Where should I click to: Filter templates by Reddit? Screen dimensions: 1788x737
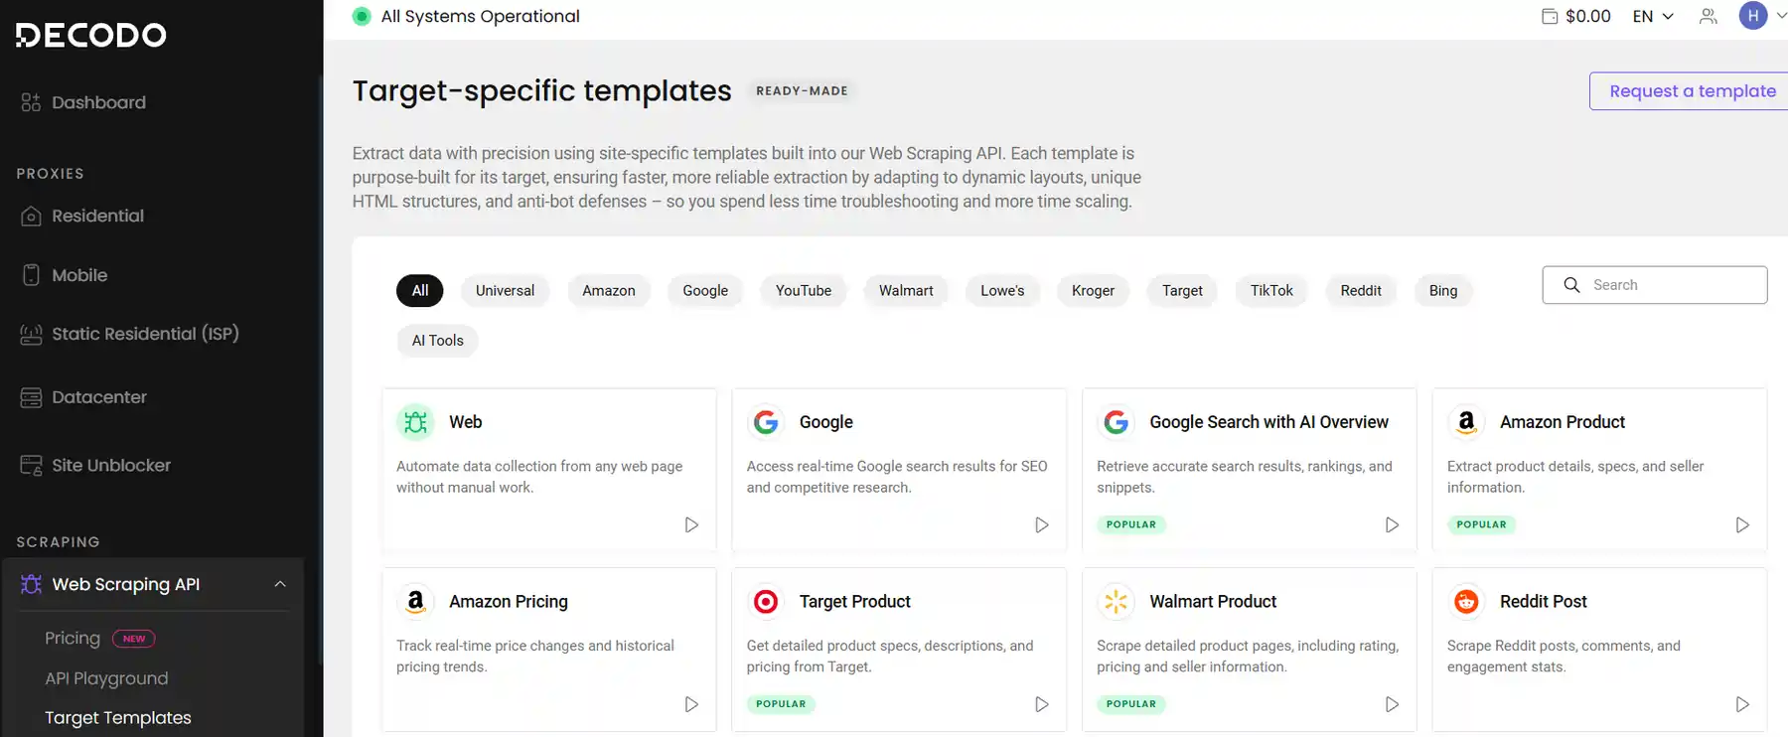coord(1361,291)
